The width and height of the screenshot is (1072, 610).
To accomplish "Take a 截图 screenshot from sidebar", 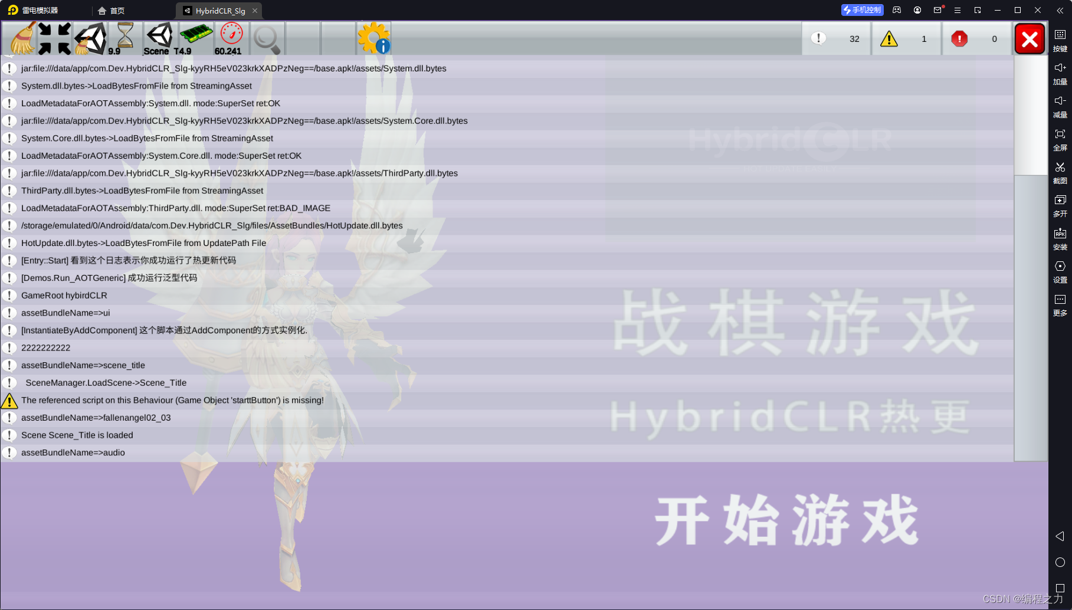I will 1060,172.
